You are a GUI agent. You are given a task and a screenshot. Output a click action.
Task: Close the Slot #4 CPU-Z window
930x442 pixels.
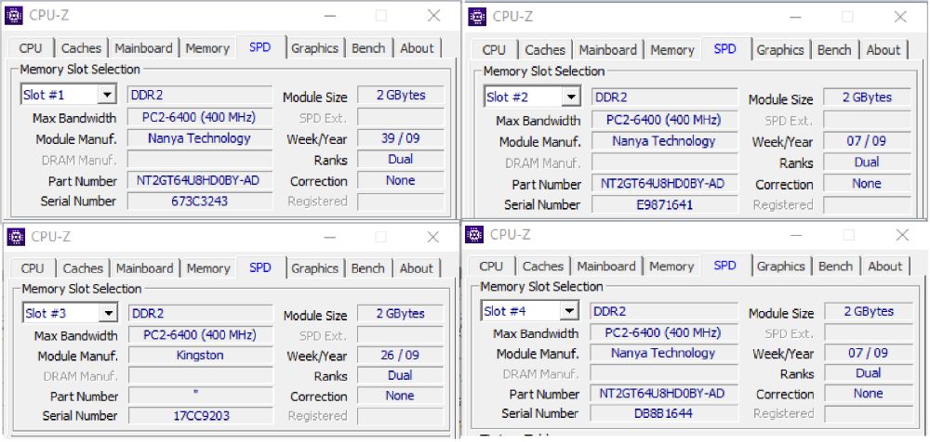pyautogui.click(x=902, y=235)
